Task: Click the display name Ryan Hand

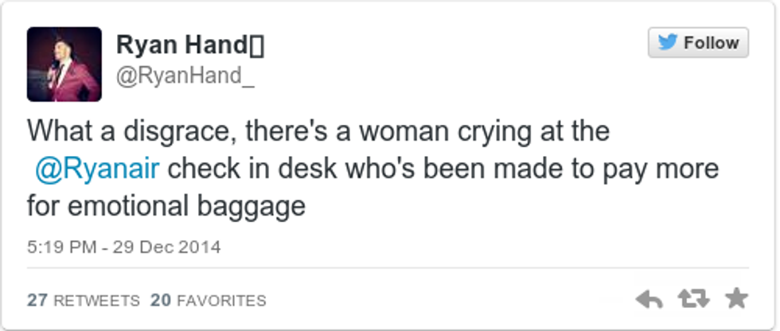Action: [180, 46]
